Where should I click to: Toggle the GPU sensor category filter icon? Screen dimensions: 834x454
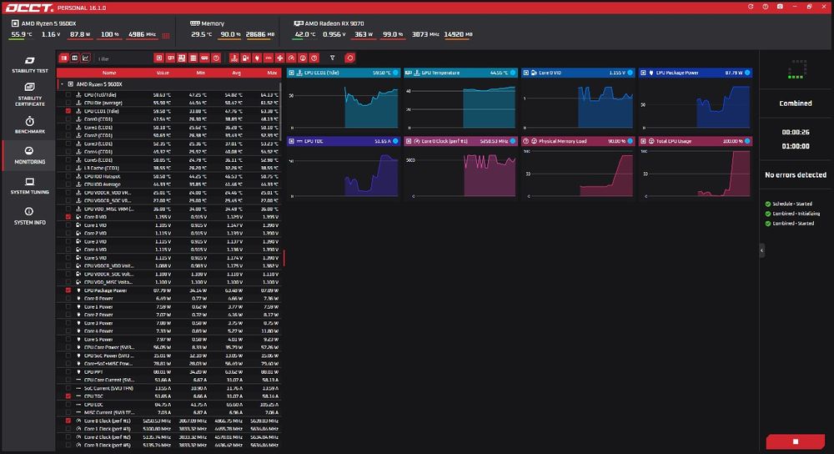pyautogui.click(x=170, y=58)
